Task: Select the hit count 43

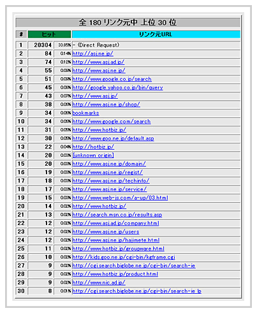Action: pos(48,96)
